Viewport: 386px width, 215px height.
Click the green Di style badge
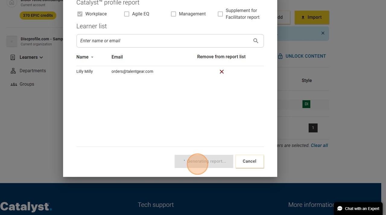pos(306,104)
